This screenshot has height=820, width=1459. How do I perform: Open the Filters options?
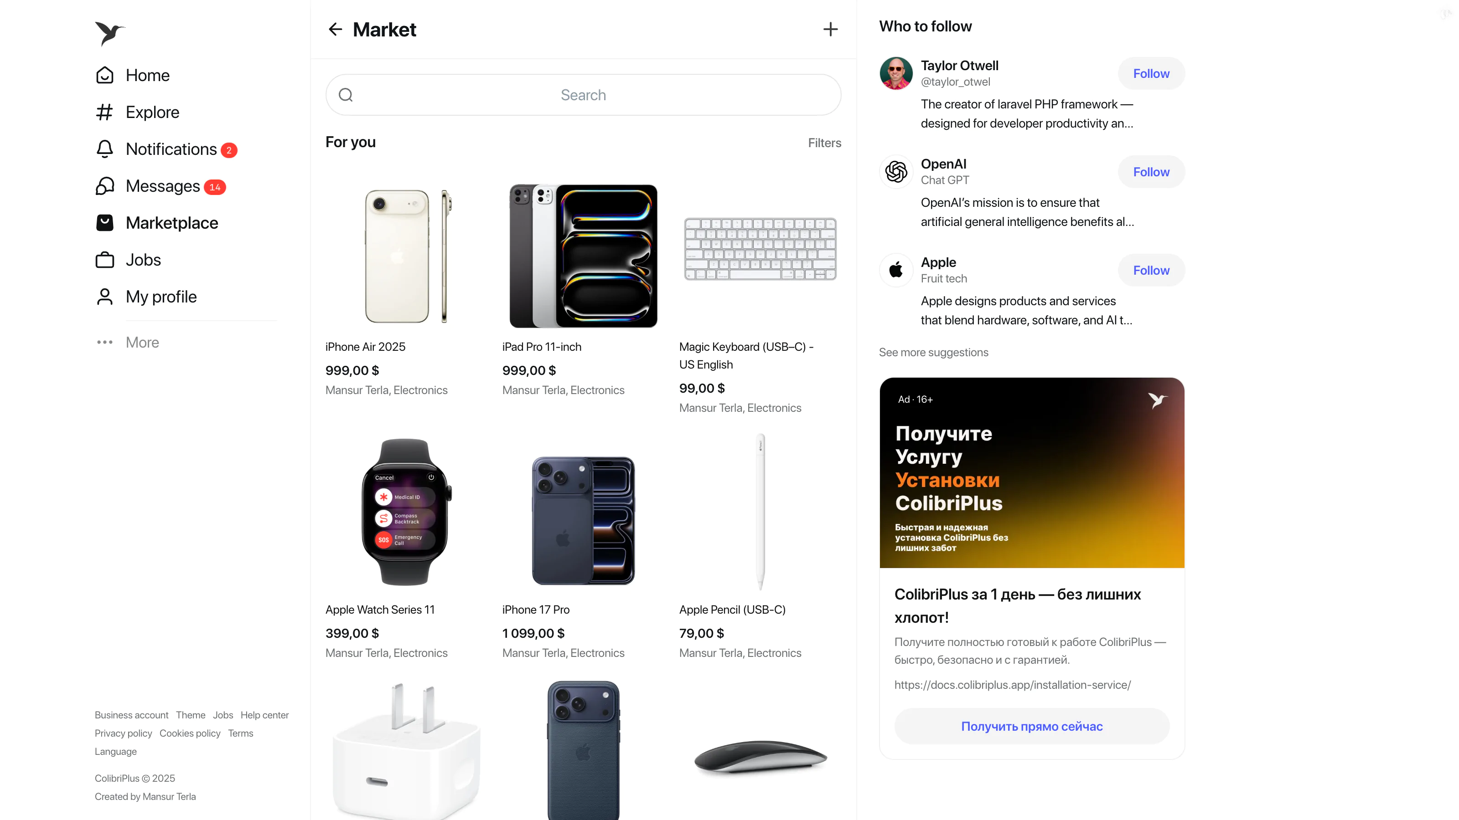pos(824,143)
